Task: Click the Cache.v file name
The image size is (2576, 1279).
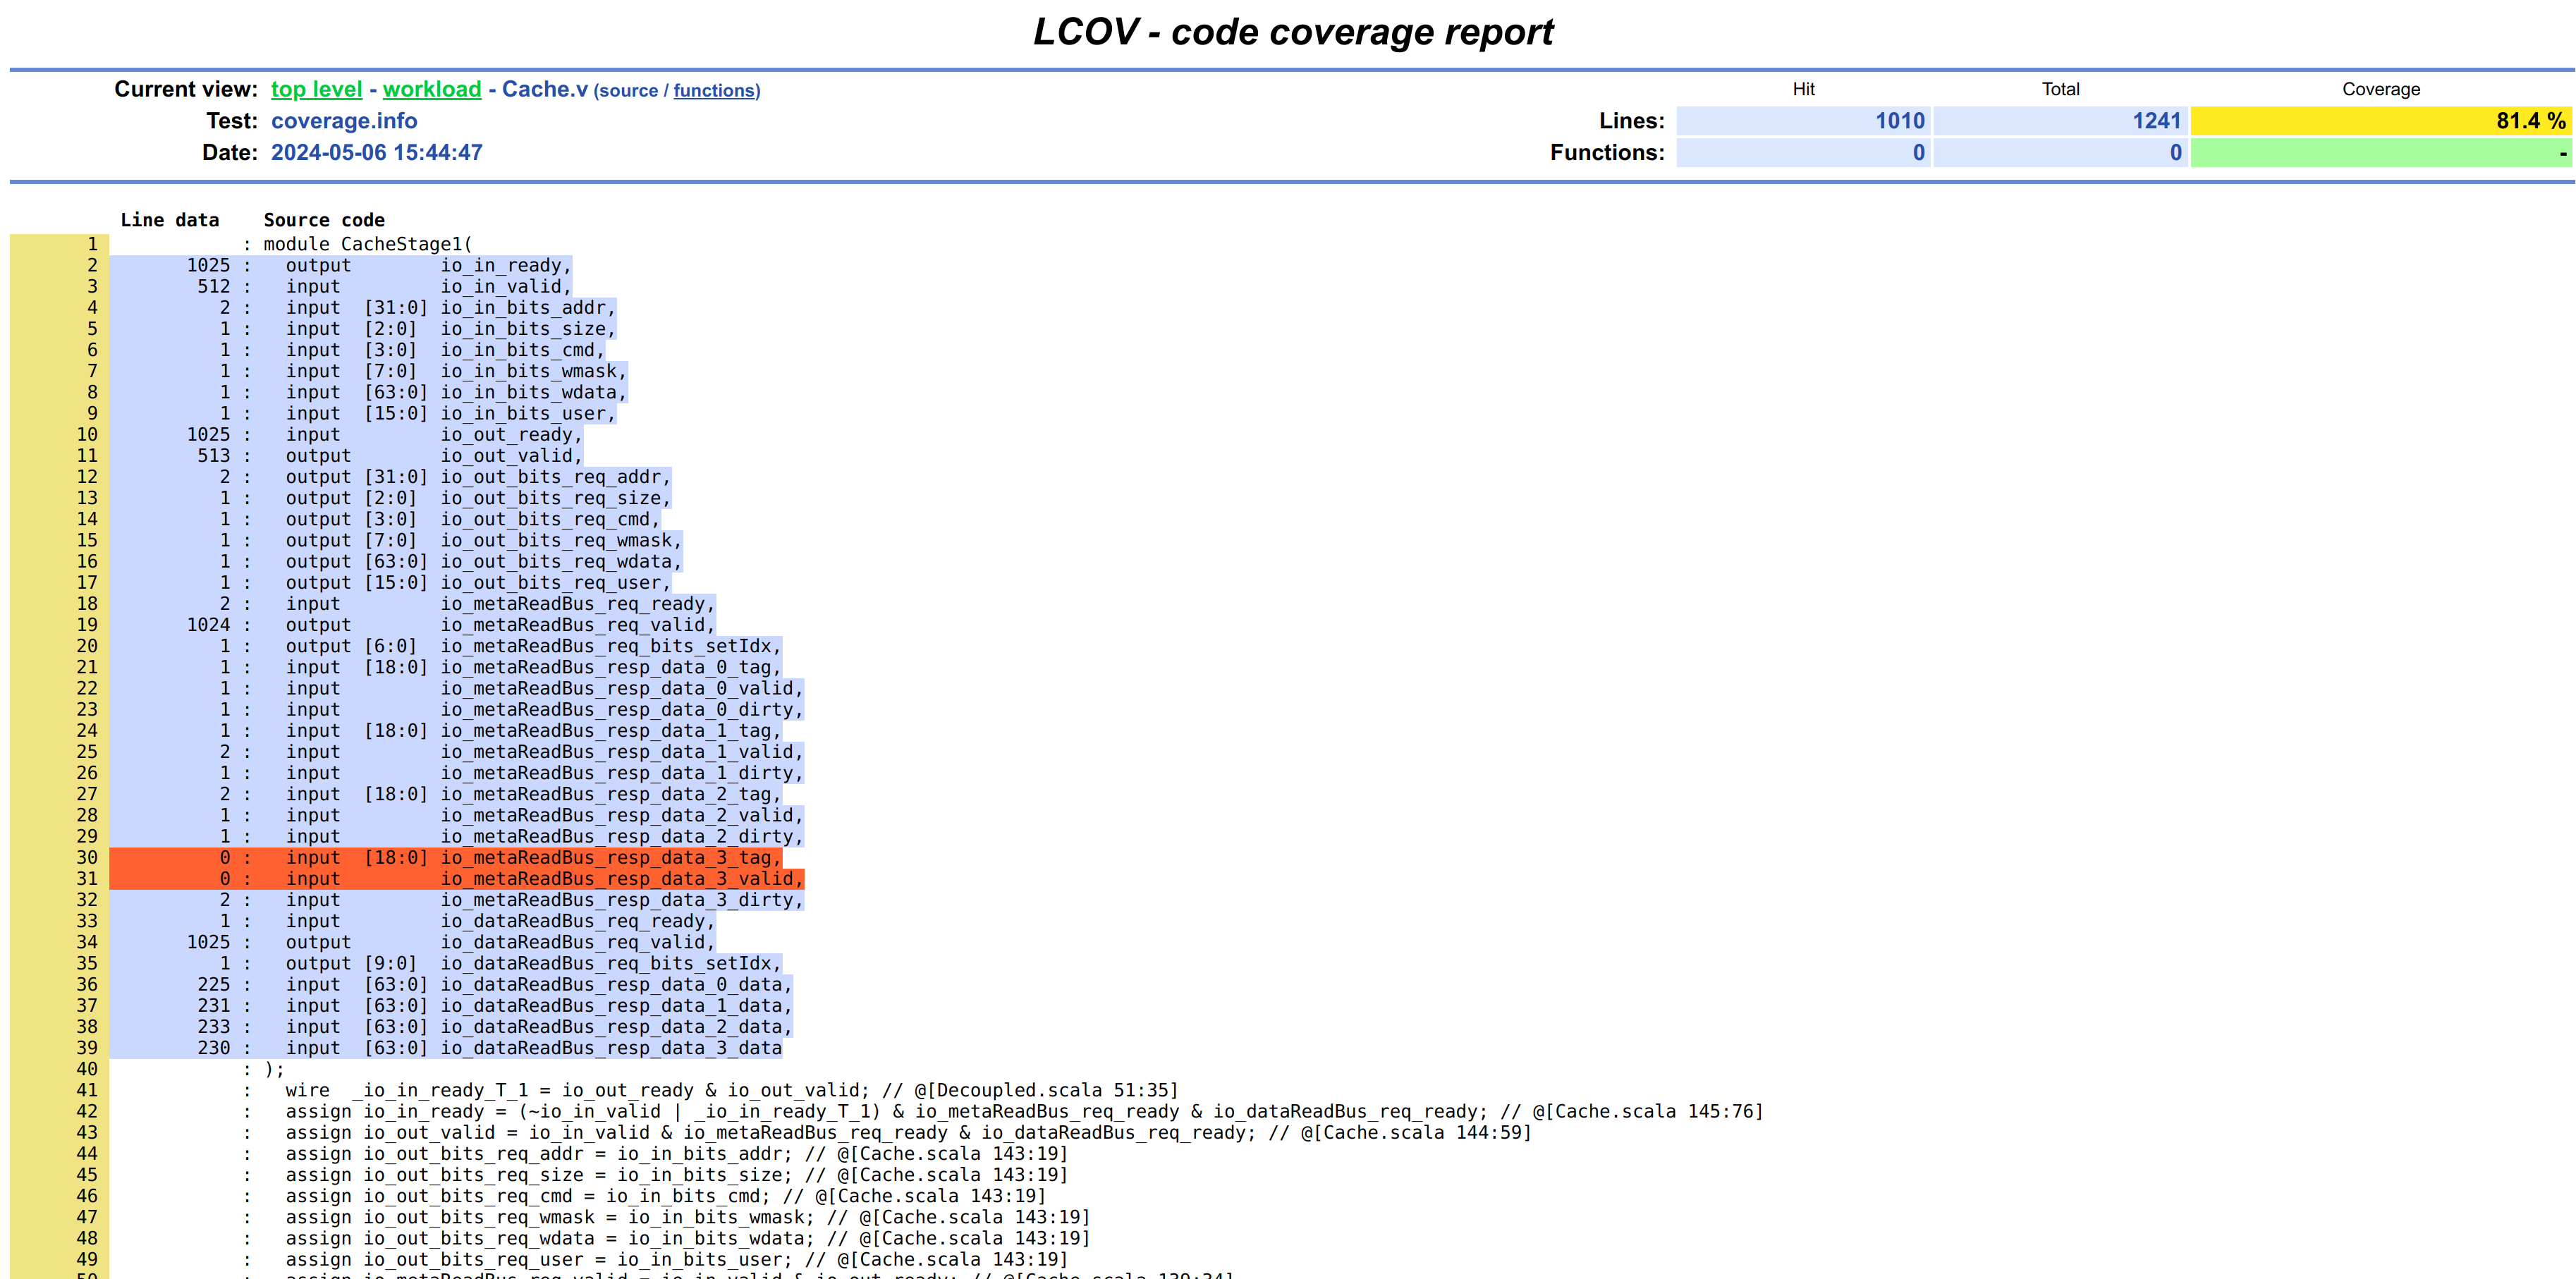Action: click(x=544, y=89)
